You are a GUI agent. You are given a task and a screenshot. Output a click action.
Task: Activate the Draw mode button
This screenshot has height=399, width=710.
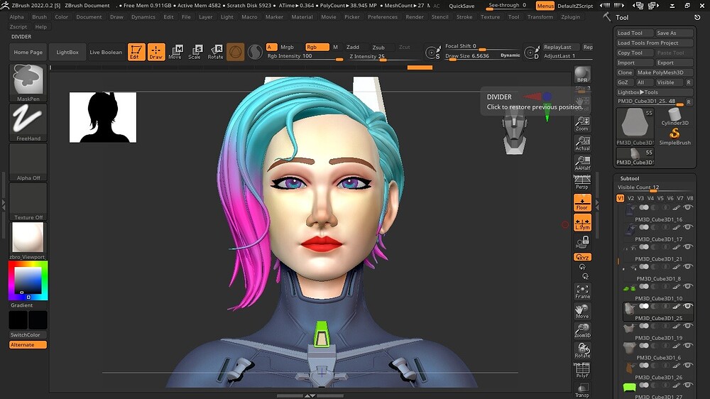pyautogui.click(x=156, y=52)
